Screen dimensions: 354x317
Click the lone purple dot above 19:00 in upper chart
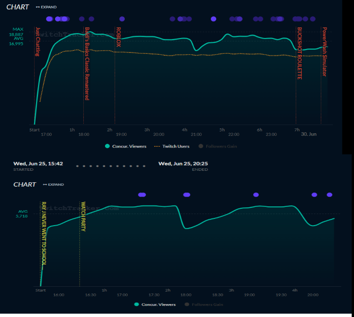tap(122, 19)
